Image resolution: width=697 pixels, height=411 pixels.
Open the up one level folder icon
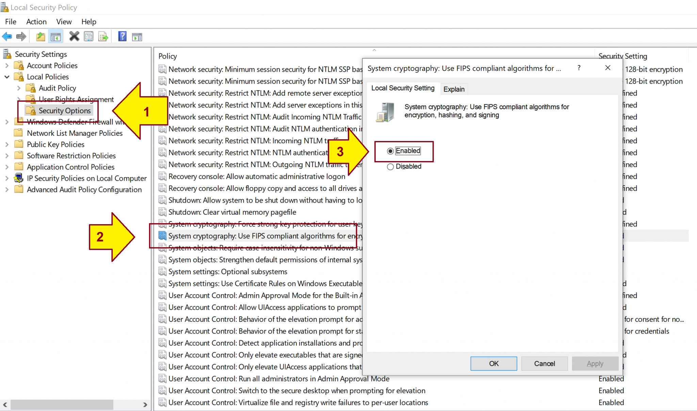click(x=40, y=36)
